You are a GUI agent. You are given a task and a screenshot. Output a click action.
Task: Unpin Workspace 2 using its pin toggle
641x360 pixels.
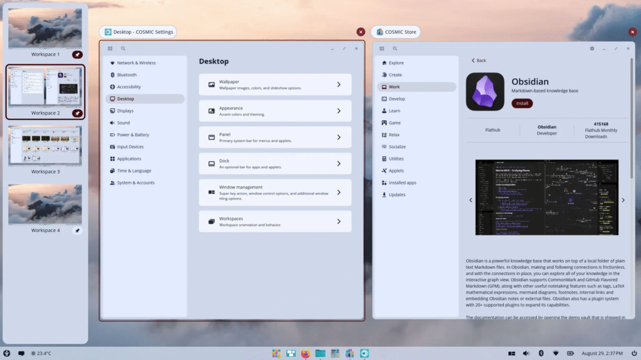click(77, 113)
